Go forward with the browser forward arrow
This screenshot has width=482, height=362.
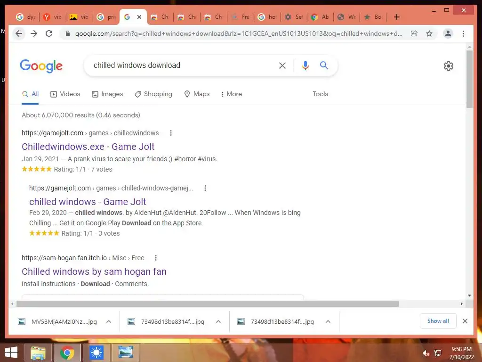tap(34, 33)
